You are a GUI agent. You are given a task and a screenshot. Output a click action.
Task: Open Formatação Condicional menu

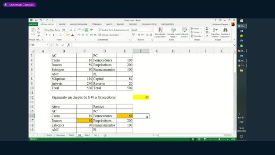(160, 33)
